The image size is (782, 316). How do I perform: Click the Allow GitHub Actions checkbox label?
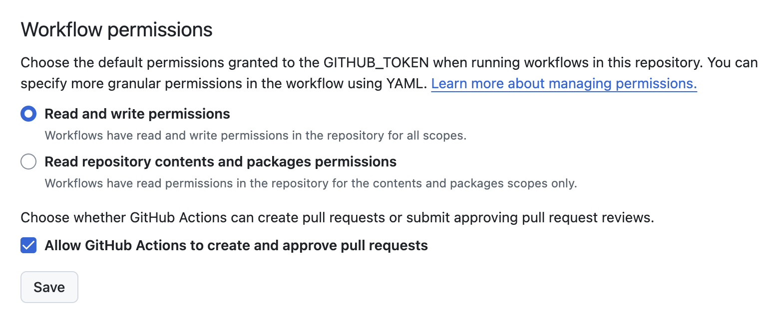pos(236,245)
